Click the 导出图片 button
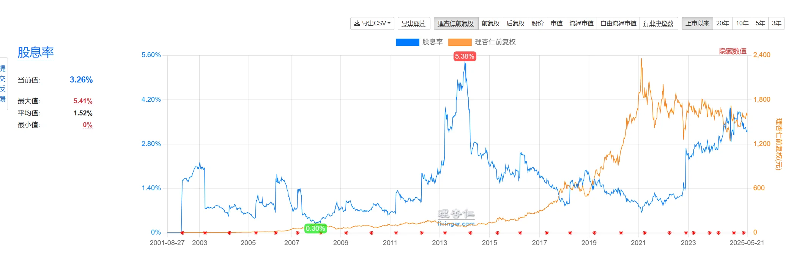Screen dimensions: 794x258 pyautogui.click(x=414, y=23)
